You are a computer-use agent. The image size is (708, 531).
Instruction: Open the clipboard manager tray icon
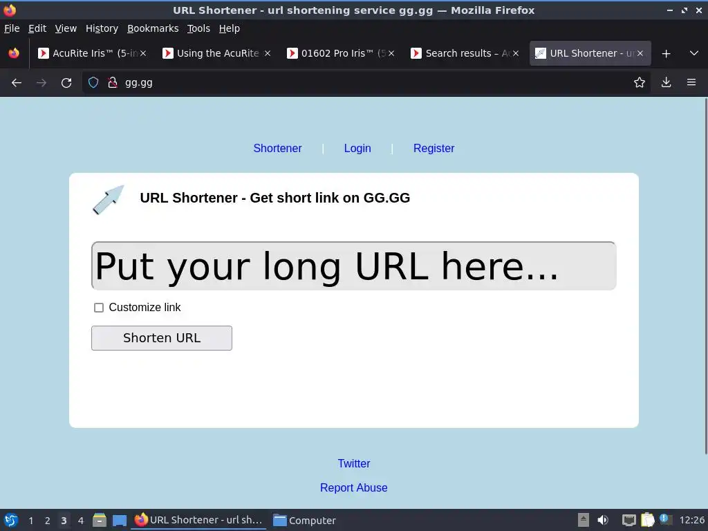[647, 520]
